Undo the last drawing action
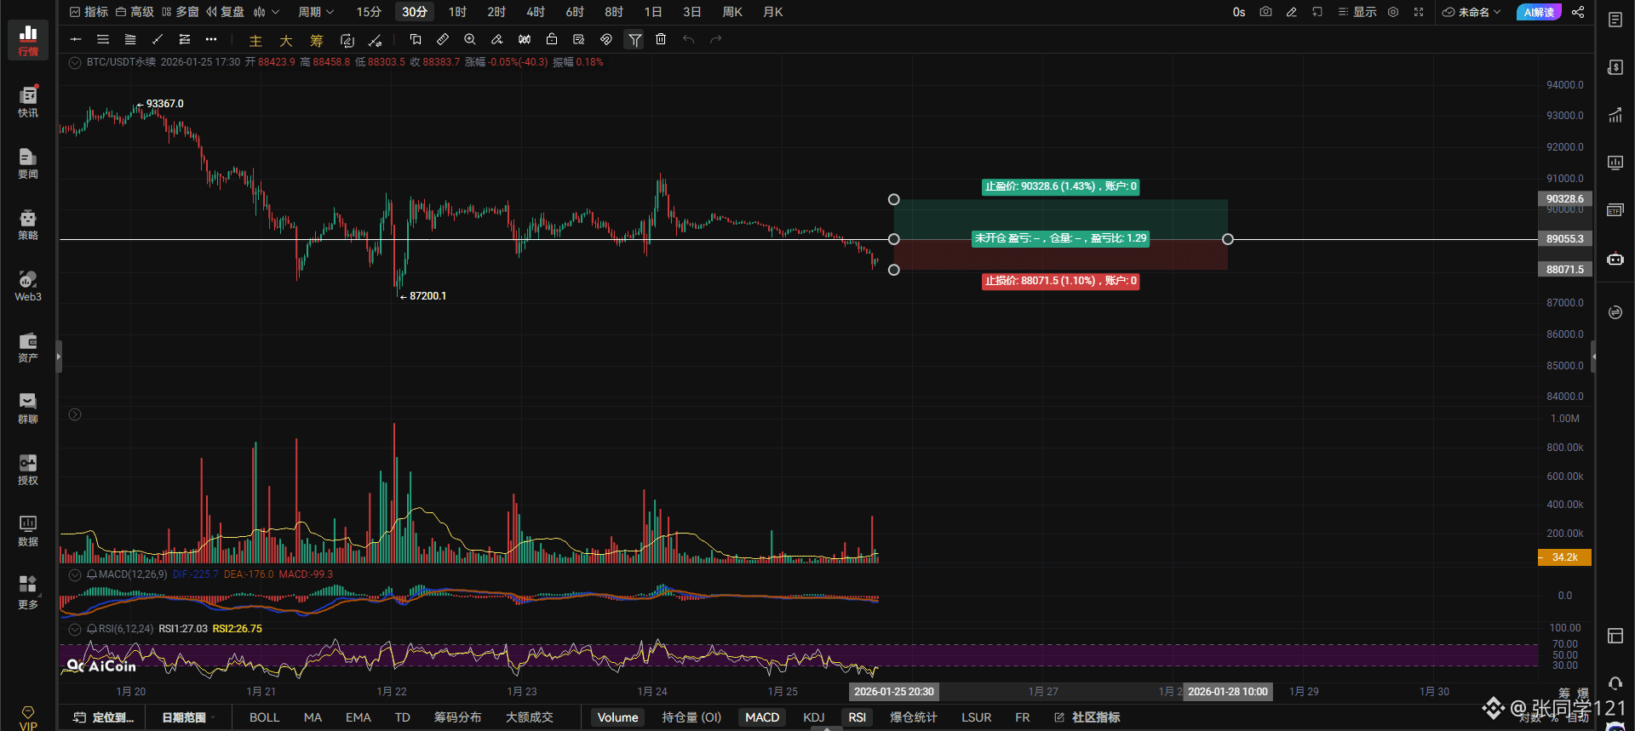Image resolution: width=1635 pixels, height=731 pixels. click(688, 39)
